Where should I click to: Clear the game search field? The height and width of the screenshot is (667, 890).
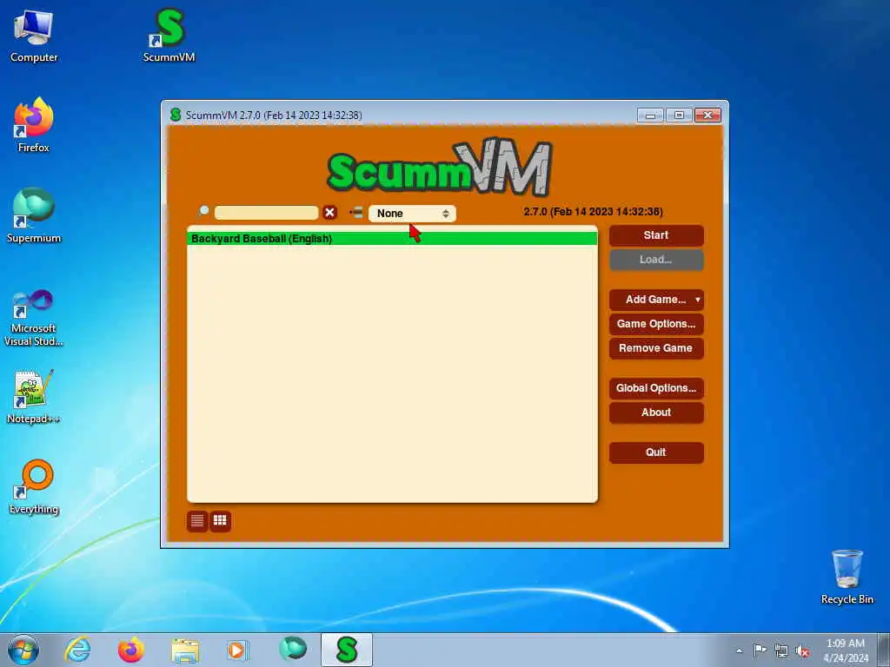tap(329, 213)
